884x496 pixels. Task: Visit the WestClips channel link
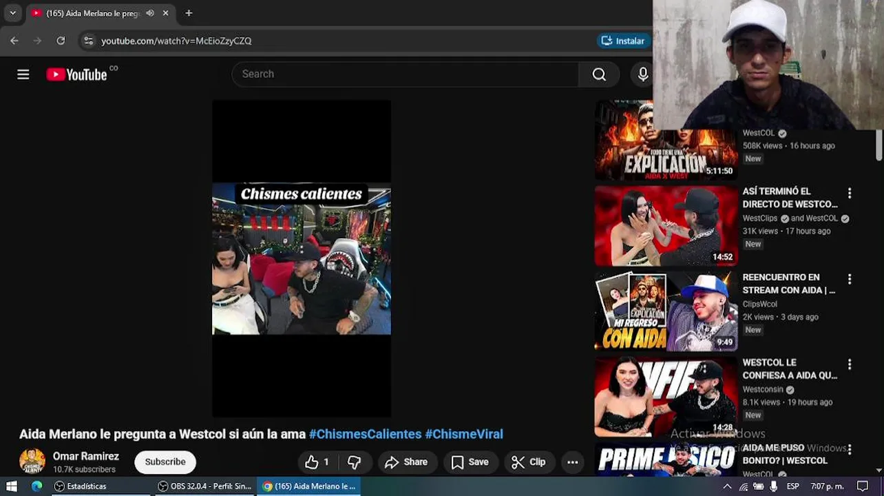(x=760, y=218)
